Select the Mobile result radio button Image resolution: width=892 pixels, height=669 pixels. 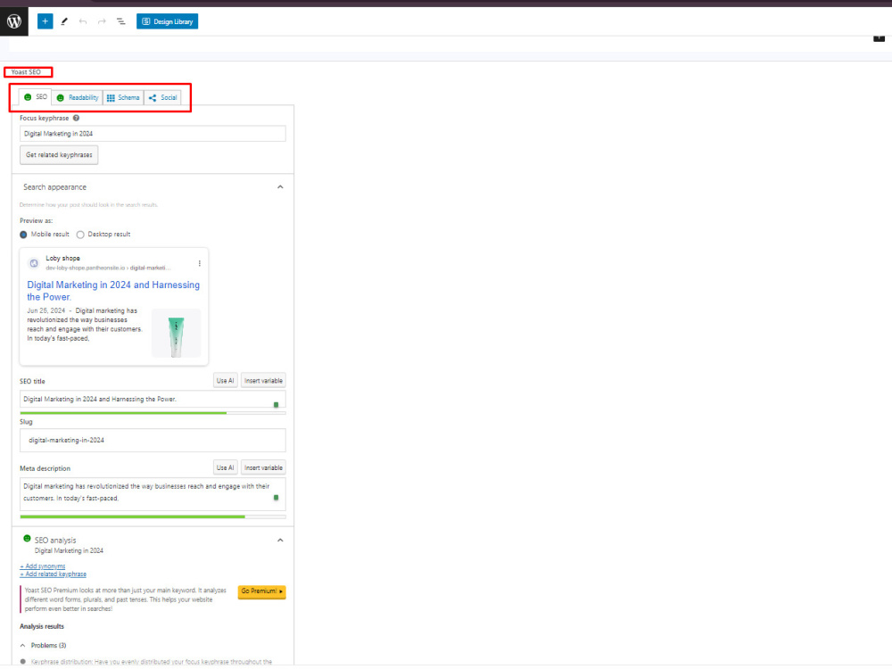pos(23,235)
